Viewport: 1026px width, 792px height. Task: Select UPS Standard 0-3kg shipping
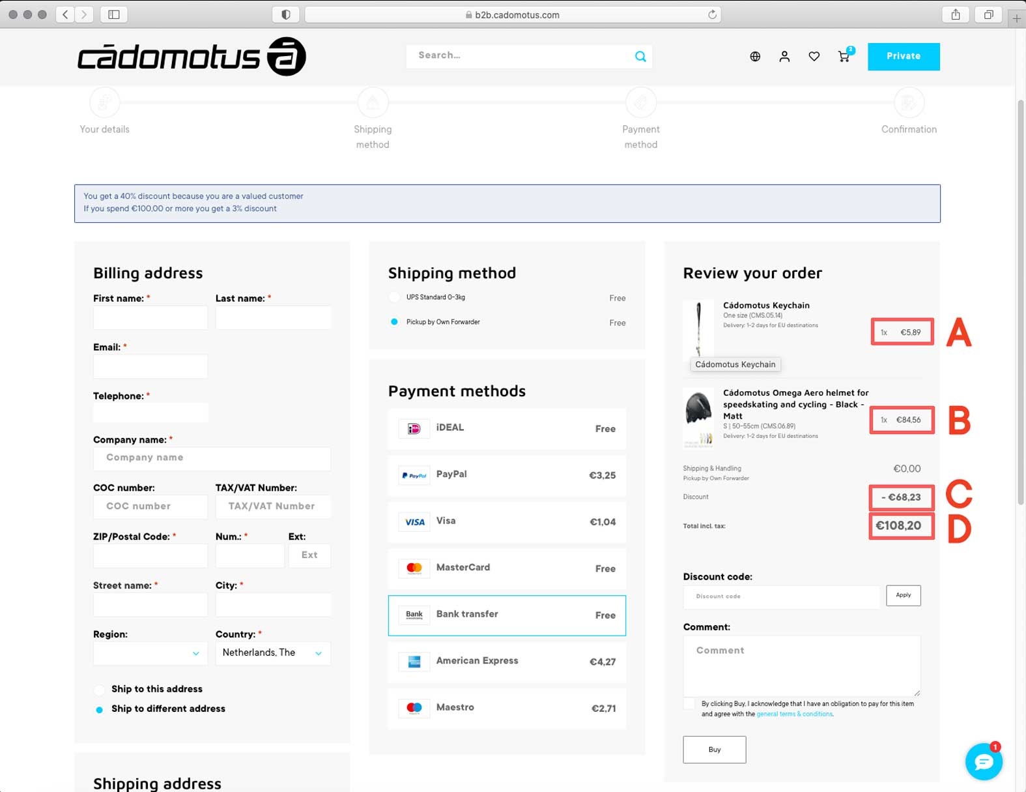394,297
